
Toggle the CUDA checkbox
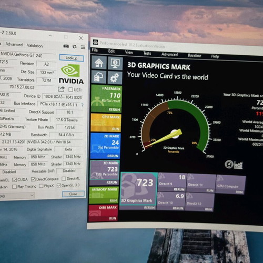click(x=15, y=180)
